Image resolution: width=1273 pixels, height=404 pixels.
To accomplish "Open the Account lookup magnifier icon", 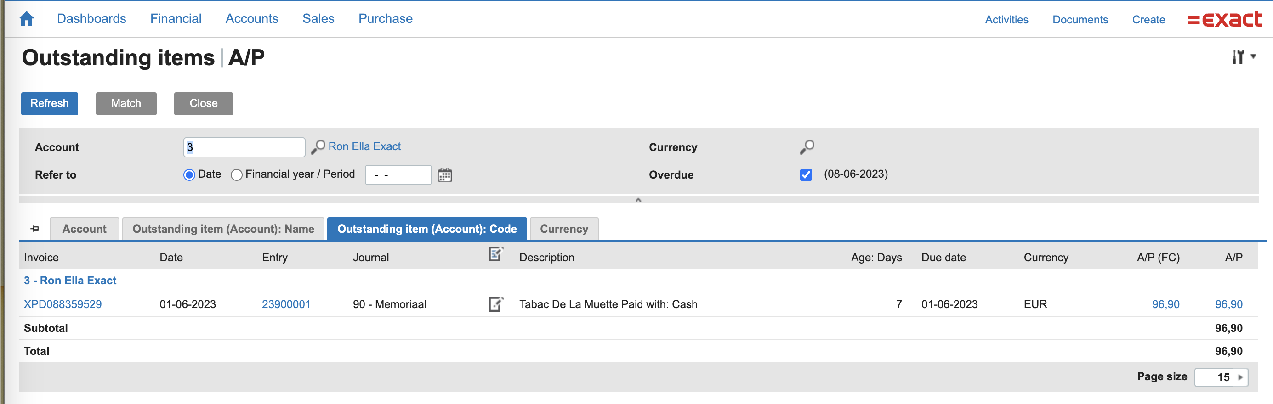I will [x=317, y=147].
